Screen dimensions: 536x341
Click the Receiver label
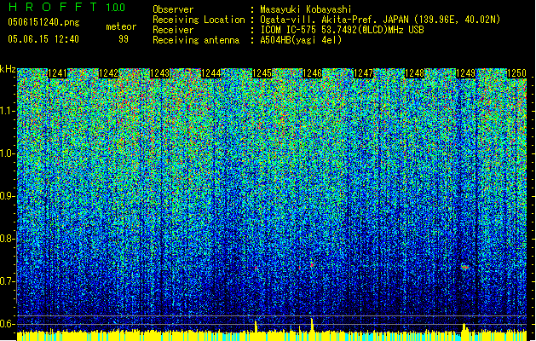tap(173, 30)
